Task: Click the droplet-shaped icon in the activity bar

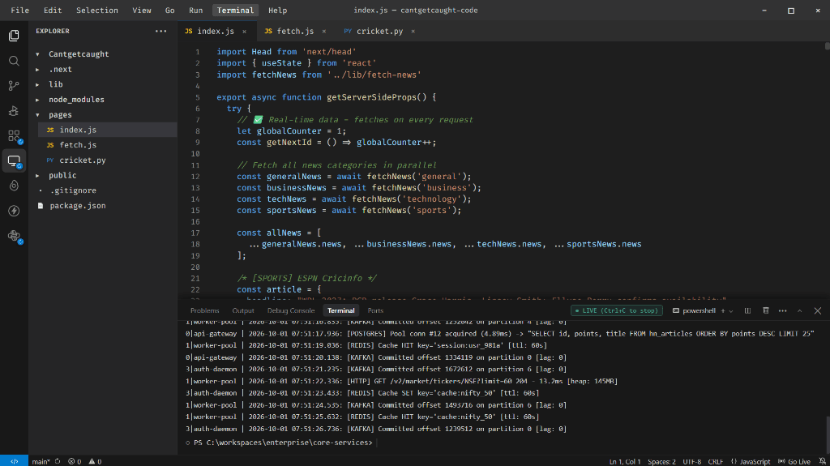Action: pos(14,186)
